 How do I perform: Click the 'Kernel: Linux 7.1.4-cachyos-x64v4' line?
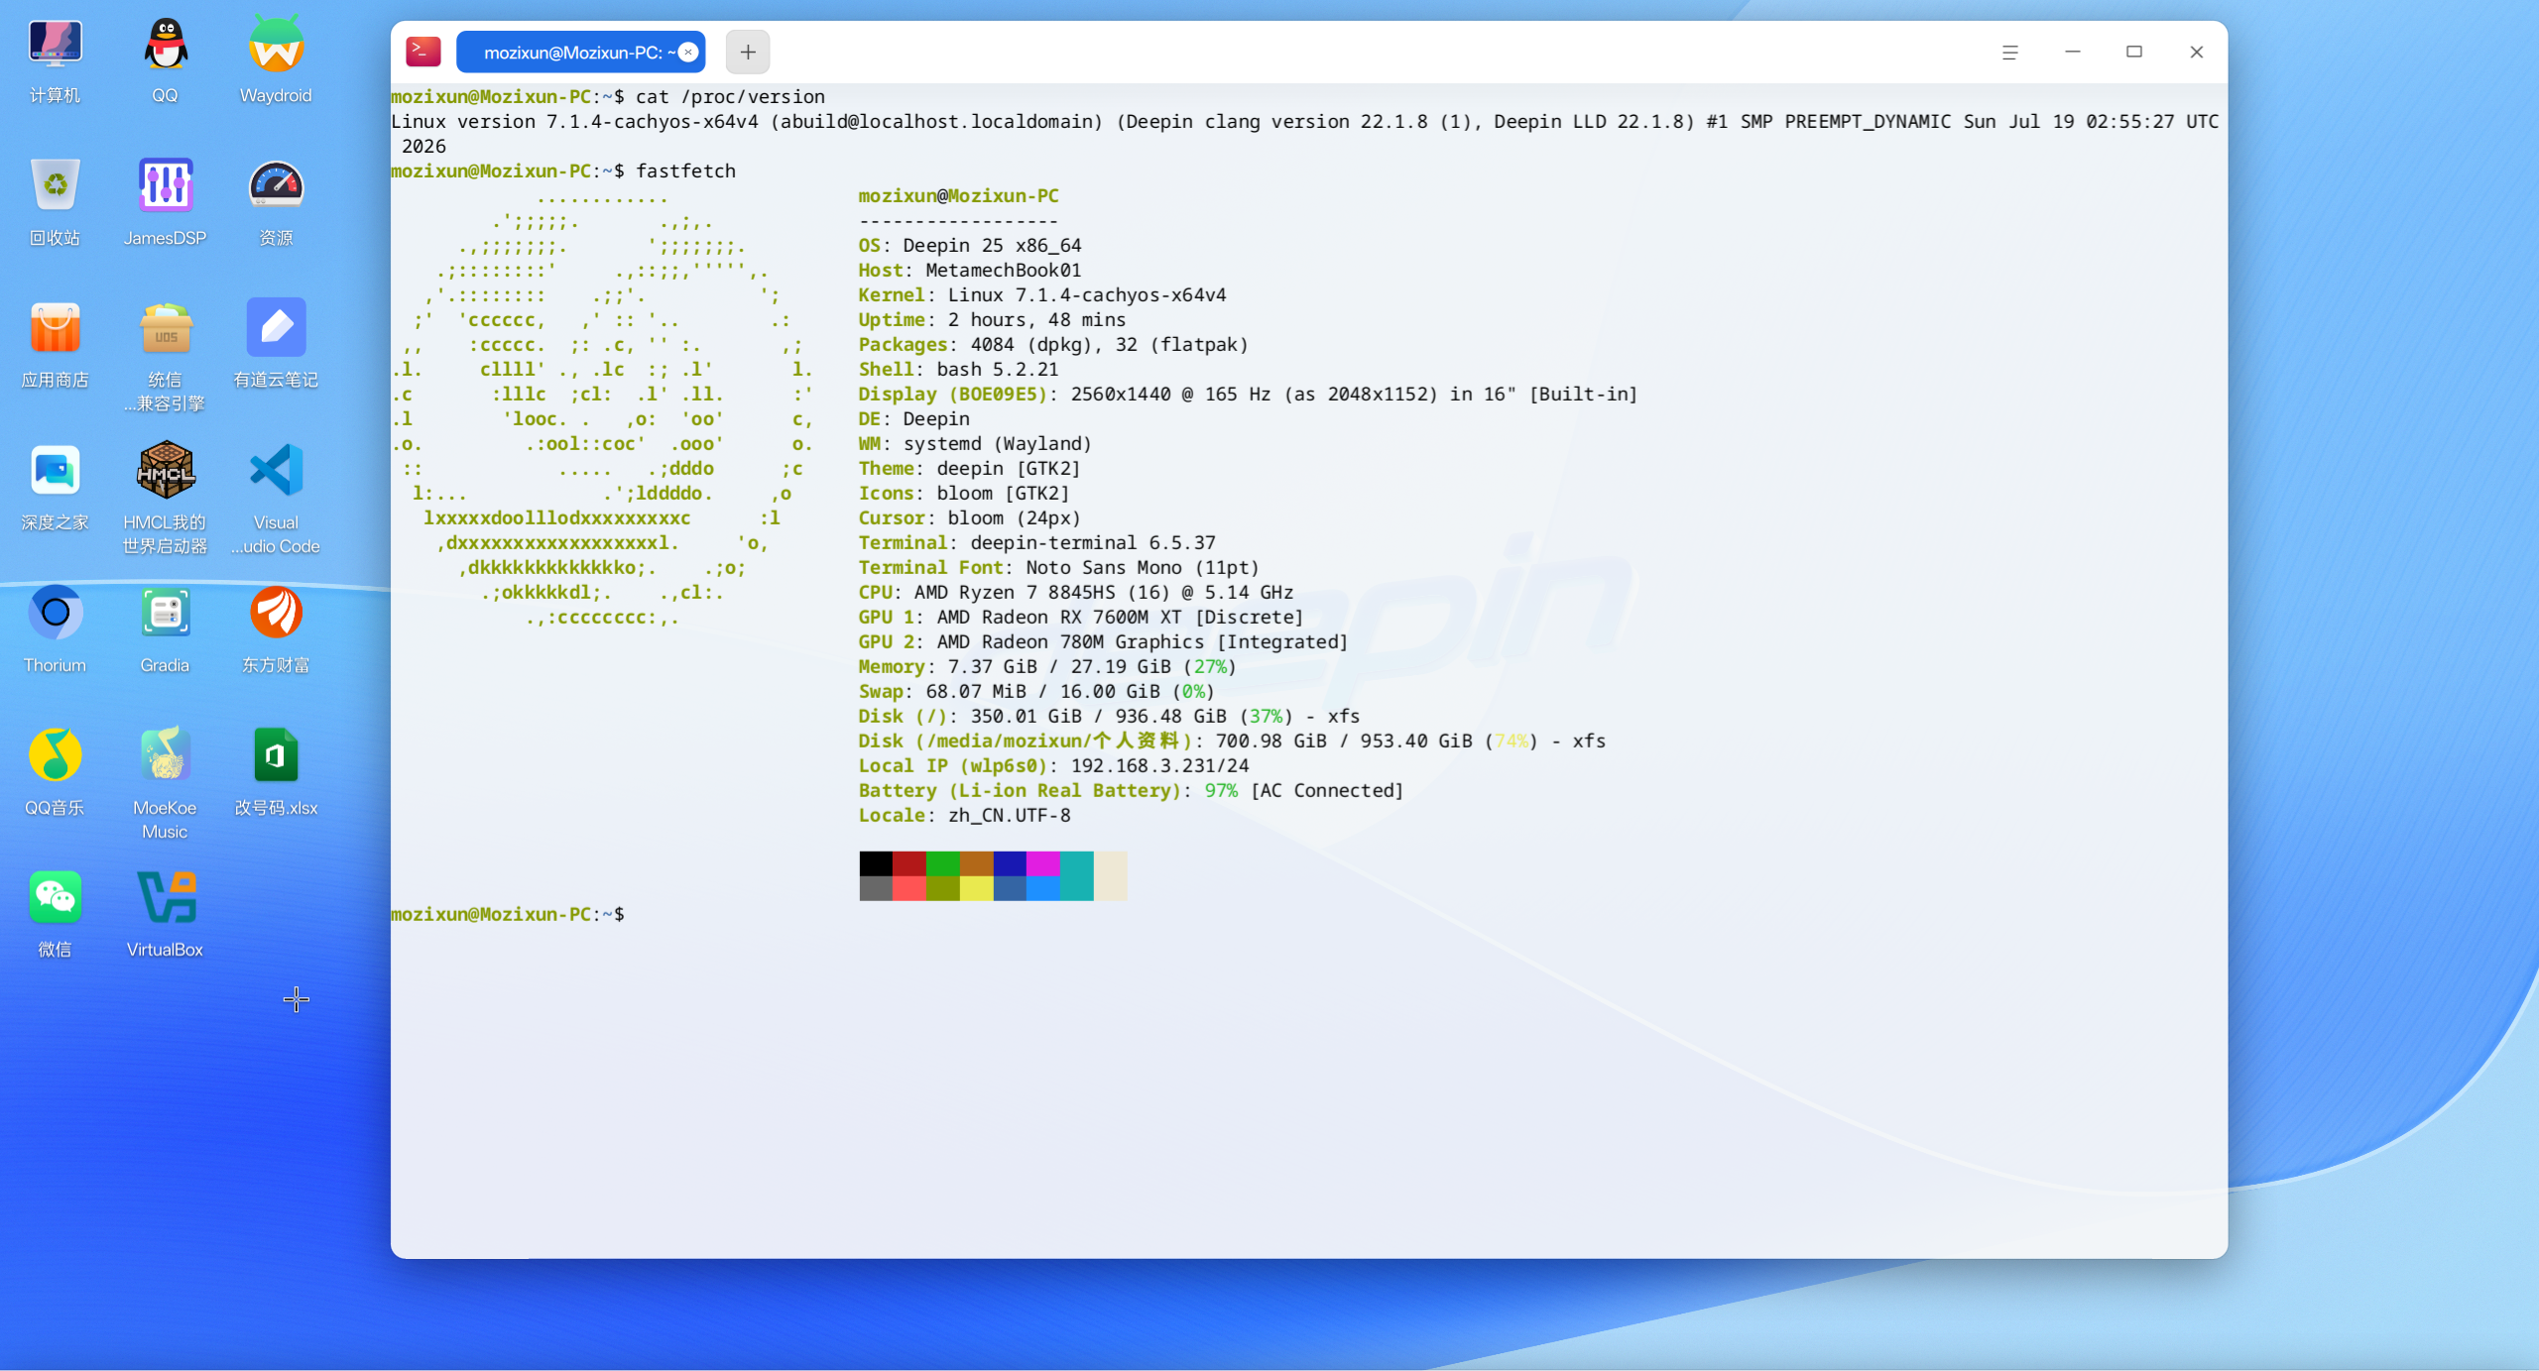coord(1042,294)
